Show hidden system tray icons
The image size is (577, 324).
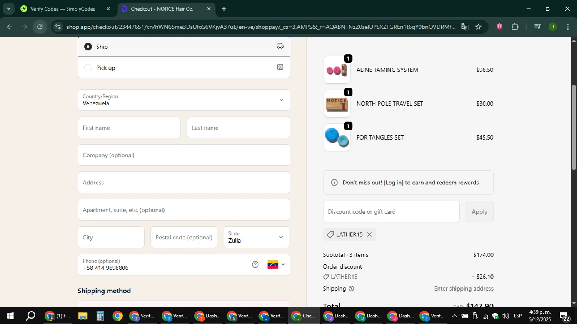pos(454,316)
